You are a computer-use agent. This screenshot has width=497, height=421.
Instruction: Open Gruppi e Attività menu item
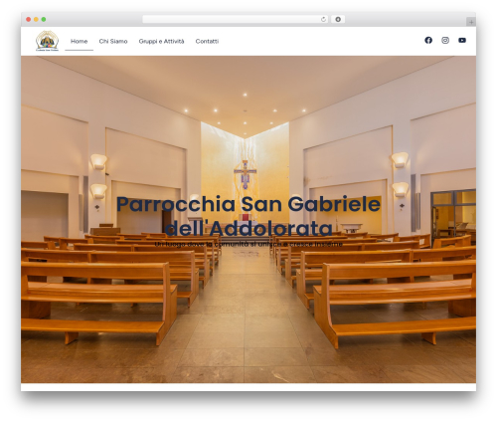click(161, 41)
